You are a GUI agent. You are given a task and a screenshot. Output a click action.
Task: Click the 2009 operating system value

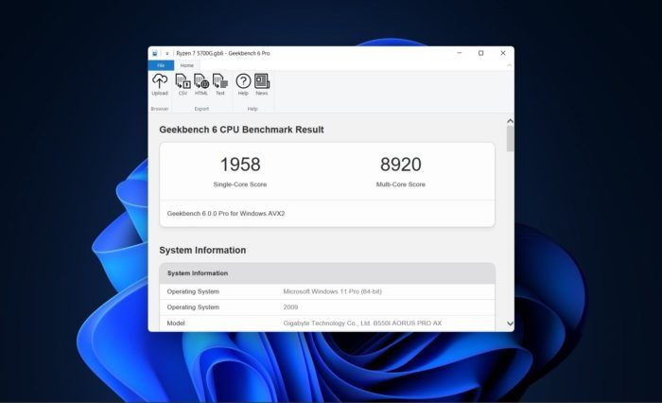click(x=290, y=307)
